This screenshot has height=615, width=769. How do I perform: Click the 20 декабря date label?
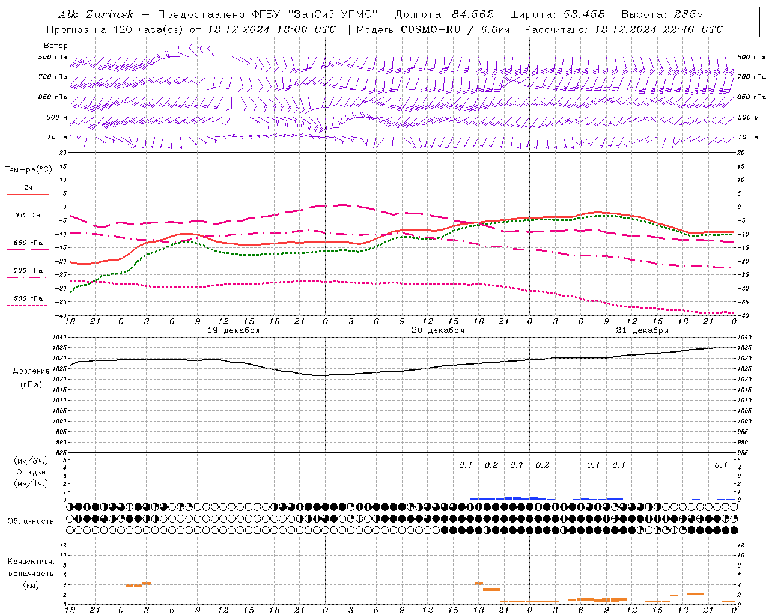click(438, 330)
